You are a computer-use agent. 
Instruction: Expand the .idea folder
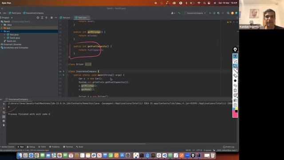[2, 25]
